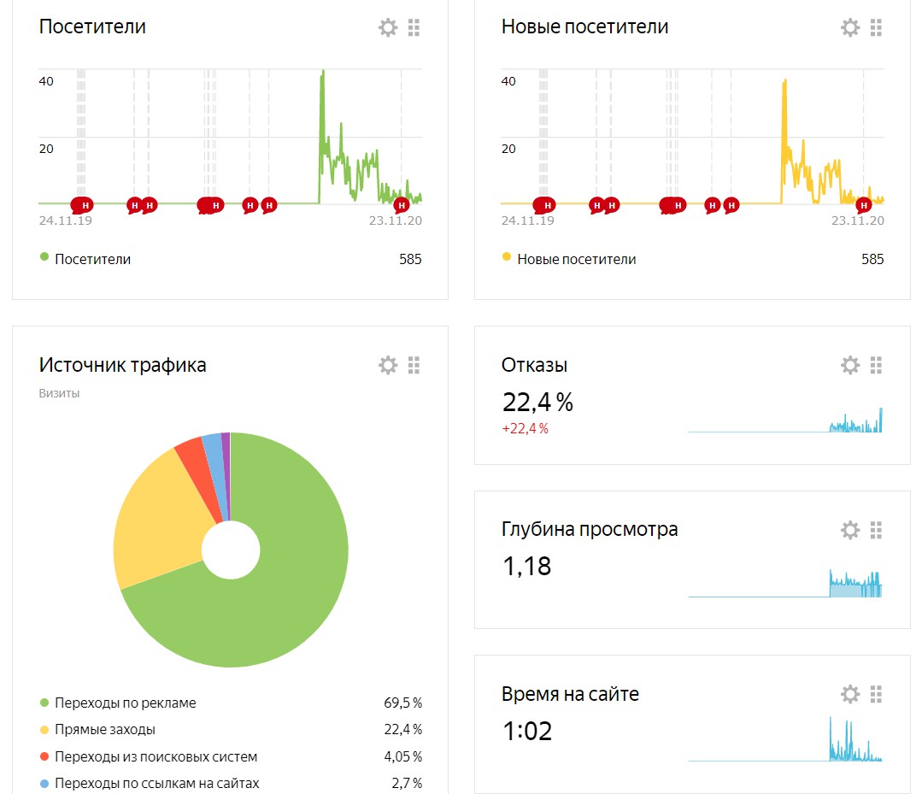Click the 1:02 time on site value
916x794 pixels.
click(x=527, y=731)
